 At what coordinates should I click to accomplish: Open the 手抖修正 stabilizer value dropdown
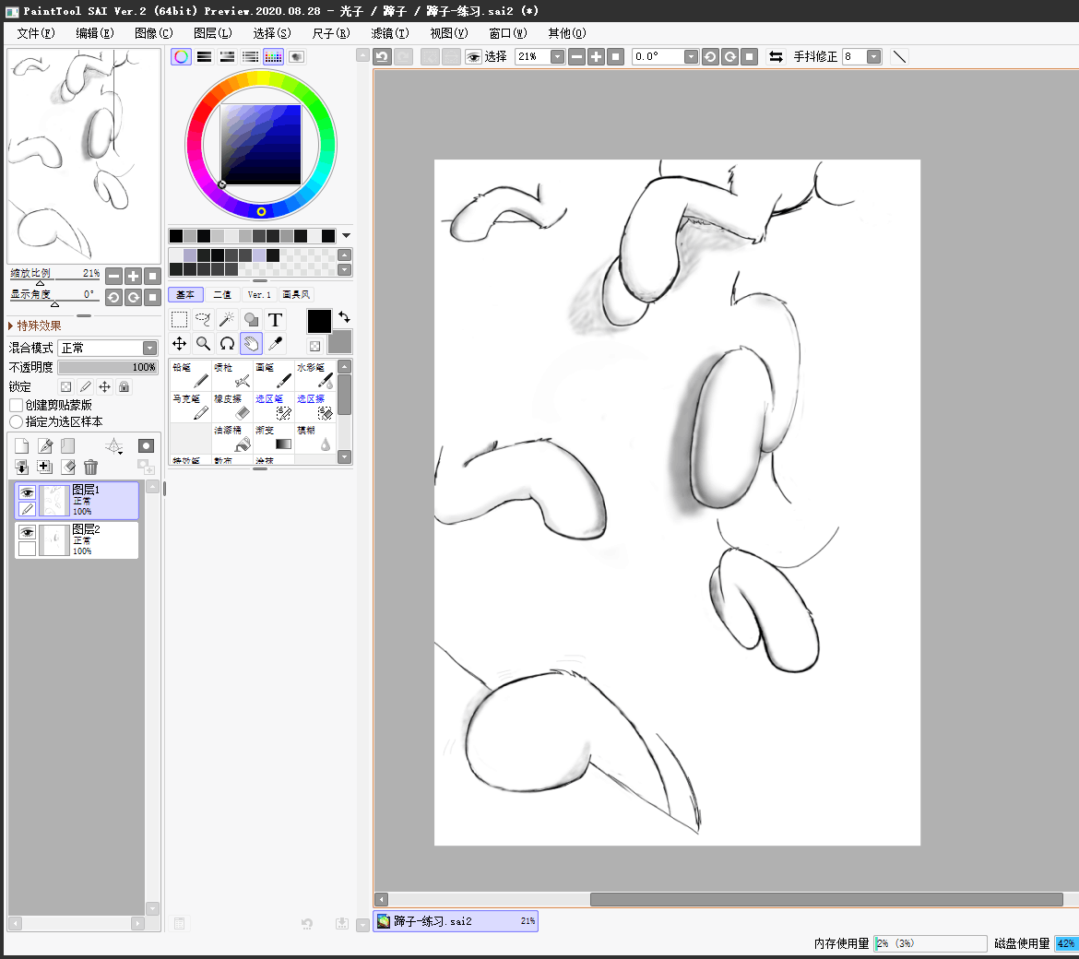[x=872, y=57]
